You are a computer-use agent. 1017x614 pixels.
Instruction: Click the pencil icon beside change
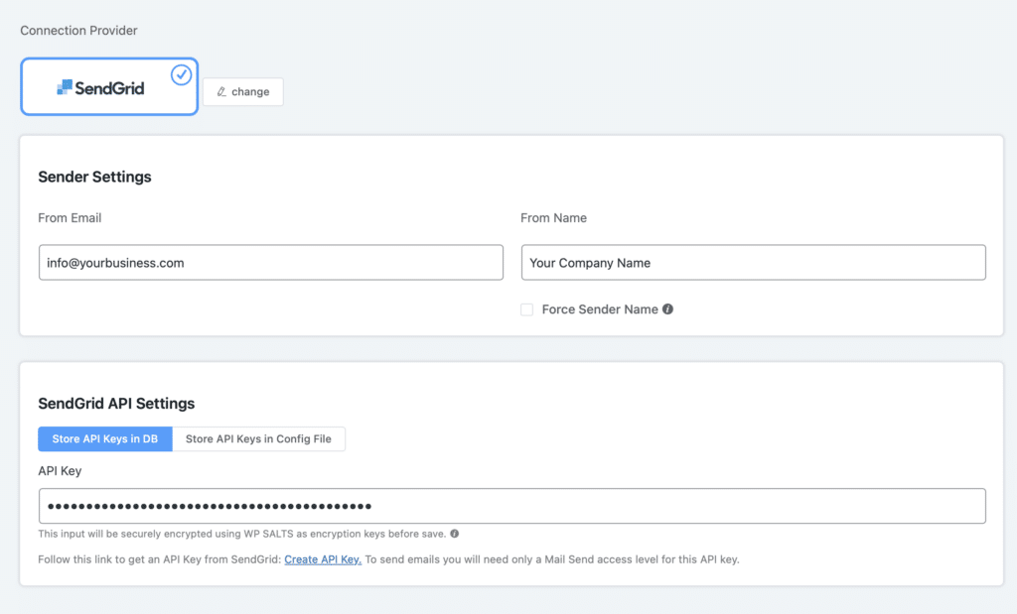pyautogui.click(x=221, y=91)
